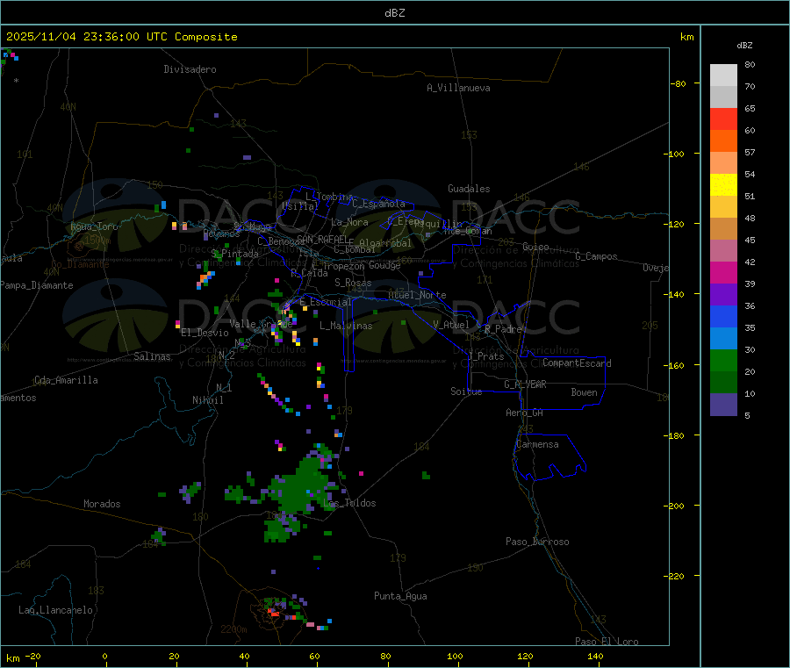This screenshot has height=668, width=790.
Task: Click the dBZ heading above the color legend
Action: (x=744, y=46)
